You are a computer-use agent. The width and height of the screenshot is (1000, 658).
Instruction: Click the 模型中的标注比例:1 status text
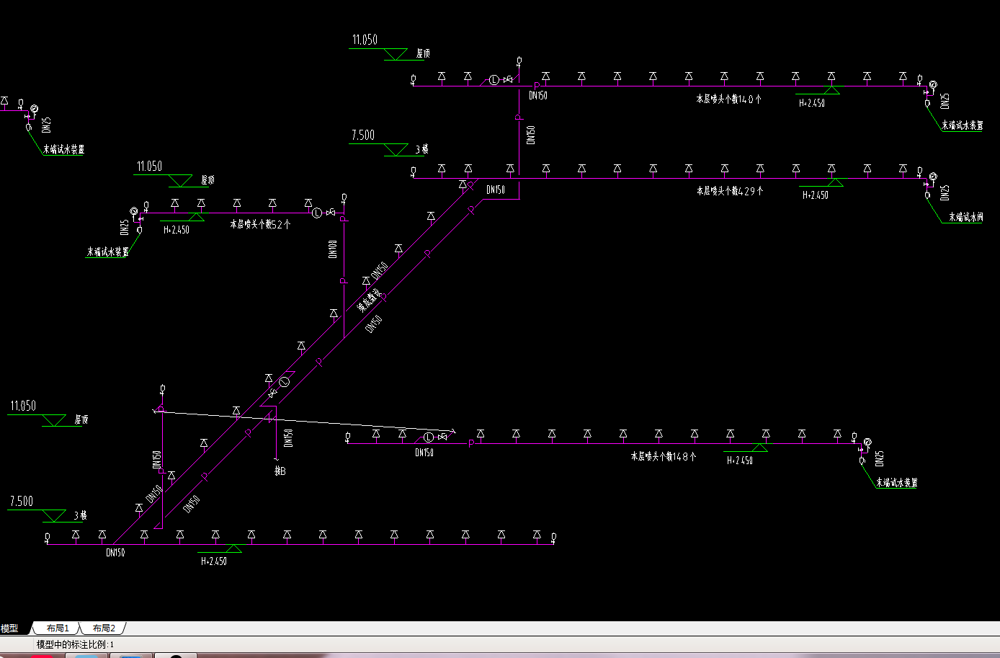click(x=75, y=644)
